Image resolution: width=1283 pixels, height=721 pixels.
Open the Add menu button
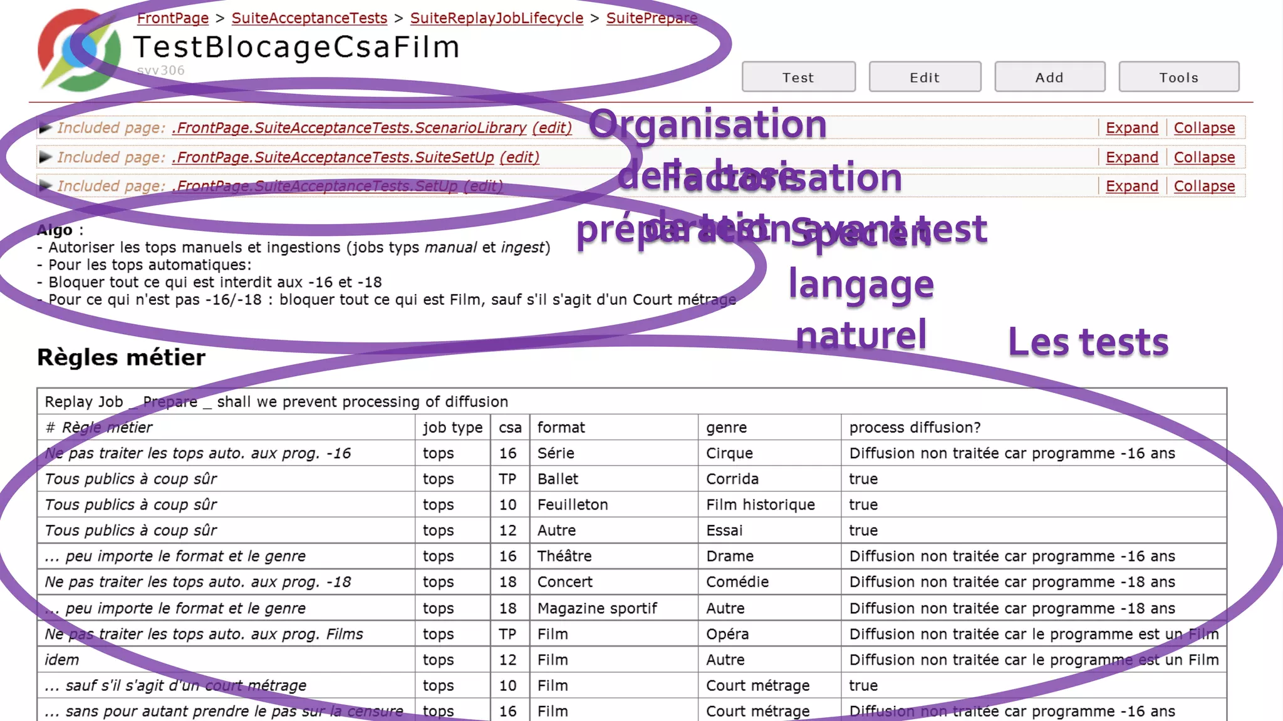pyautogui.click(x=1049, y=77)
